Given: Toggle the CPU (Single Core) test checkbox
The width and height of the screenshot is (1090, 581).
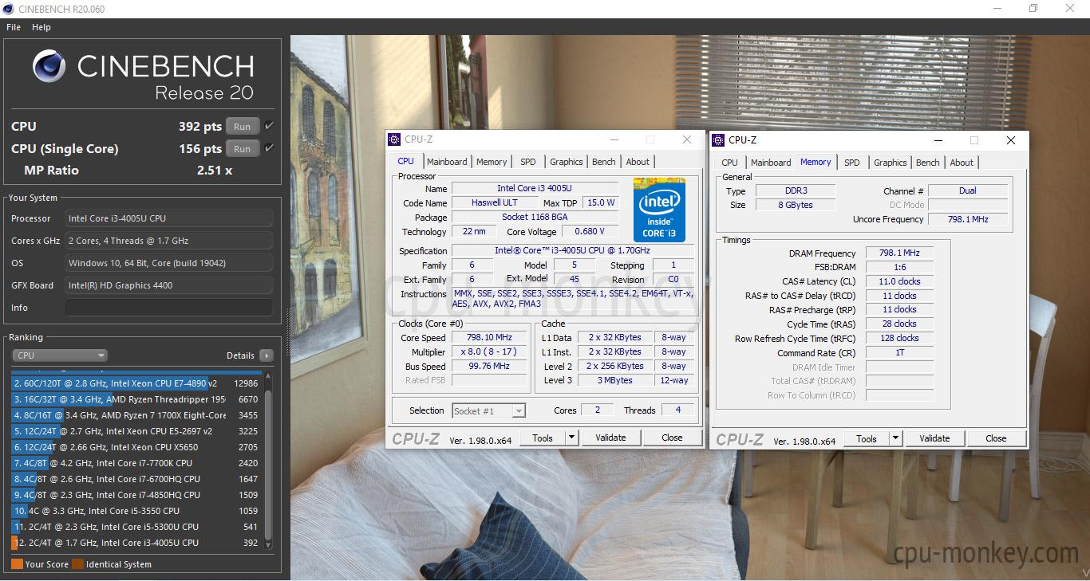Looking at the screenshot, I should pyautogui.click(x=269, y=148).
